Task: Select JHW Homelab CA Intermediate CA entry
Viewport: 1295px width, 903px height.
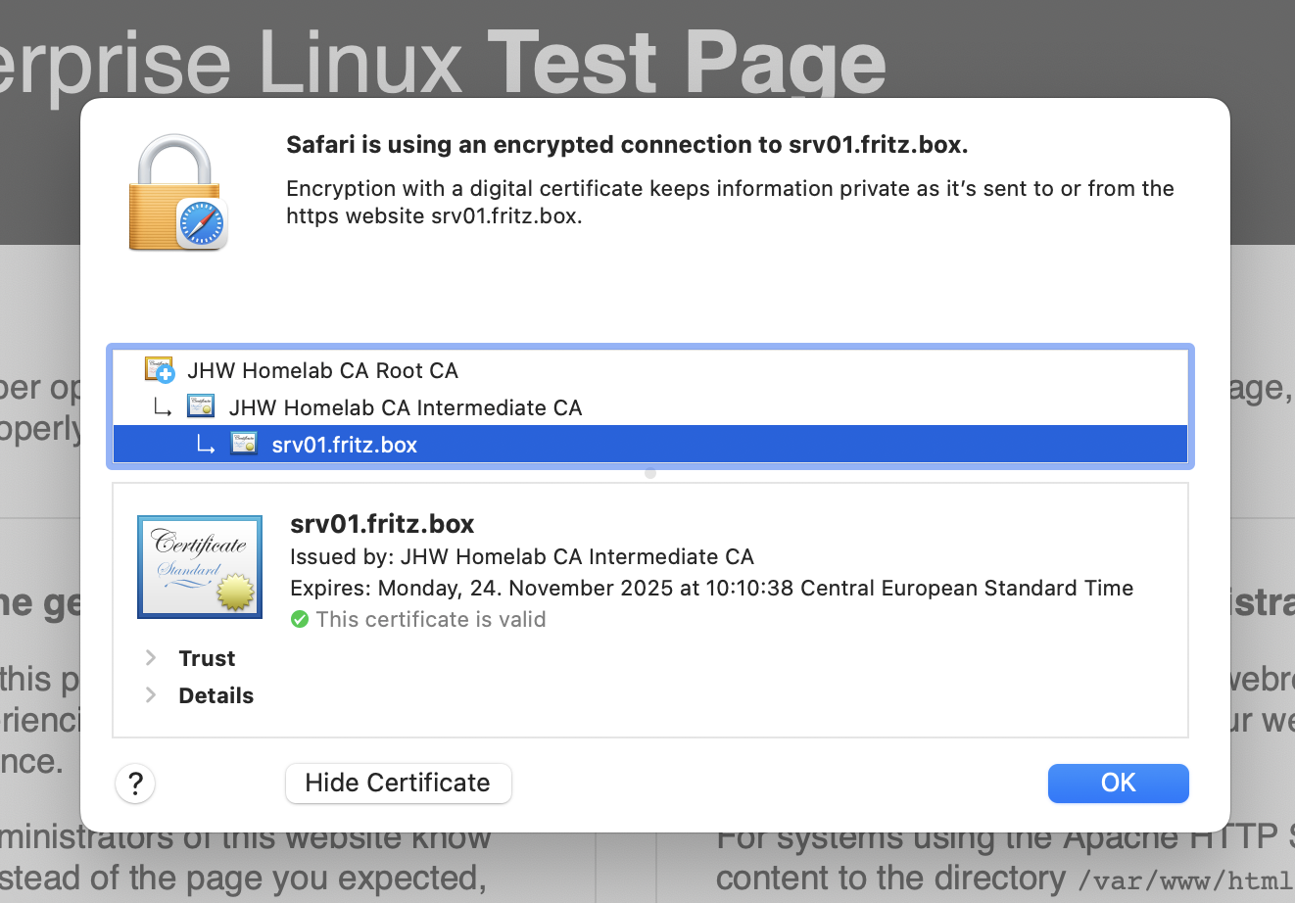Action: (405, 407)
